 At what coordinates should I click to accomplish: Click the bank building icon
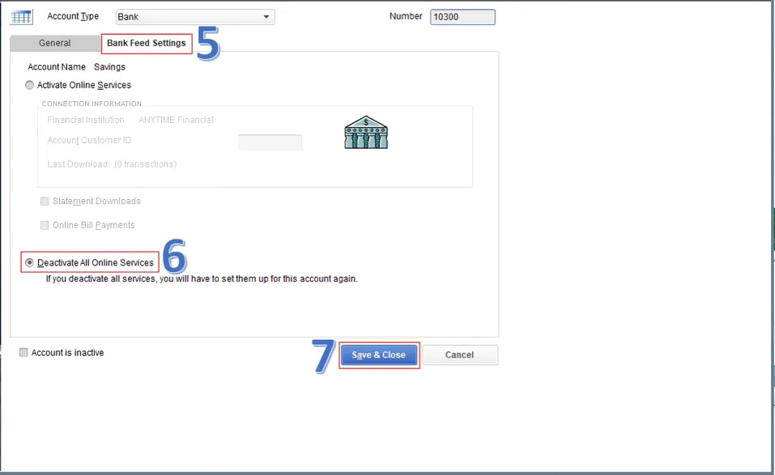[366, 132]
